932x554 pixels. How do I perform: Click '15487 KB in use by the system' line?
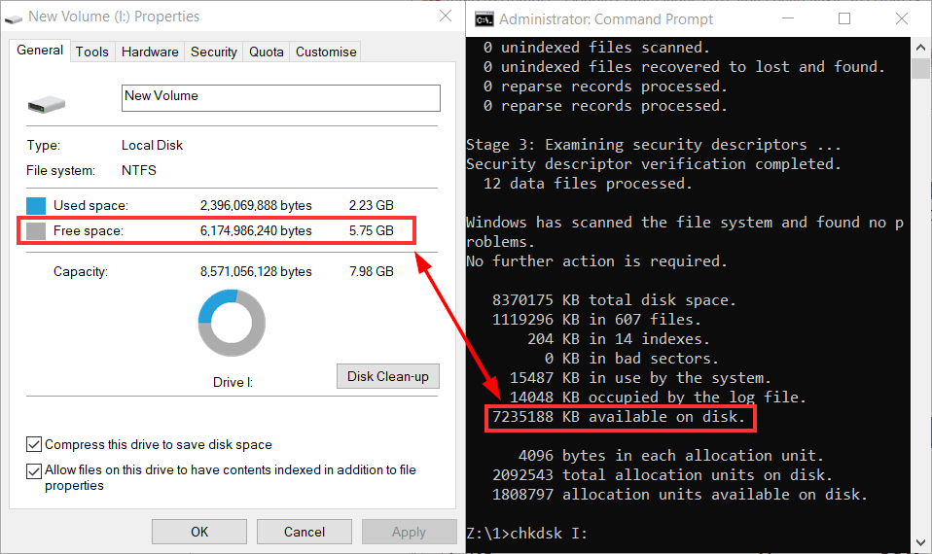pyautogui.click(x=641, y=378)
